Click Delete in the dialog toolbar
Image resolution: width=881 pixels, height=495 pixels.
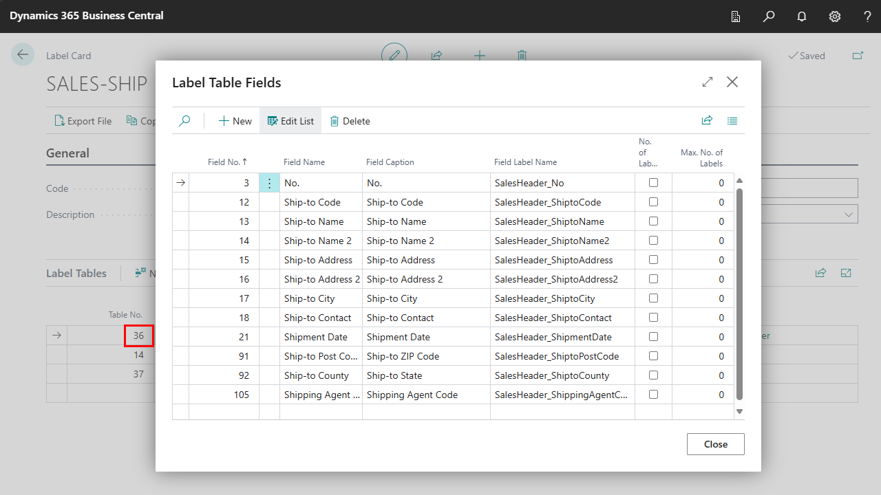tap(350, 121)
